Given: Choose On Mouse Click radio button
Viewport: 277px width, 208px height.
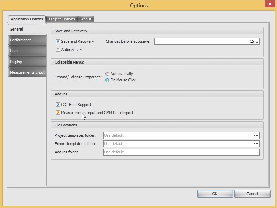Looking at the screenshot, I should click(x=107, y=80).
